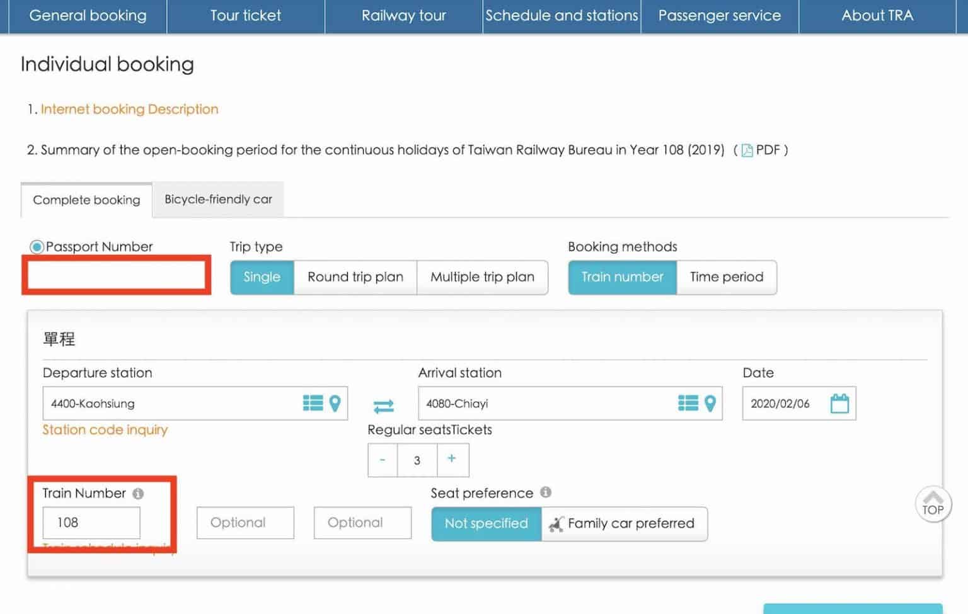968x614 pixels.
Task: Swap departure and arrival stations
Action: coord(383,406)
